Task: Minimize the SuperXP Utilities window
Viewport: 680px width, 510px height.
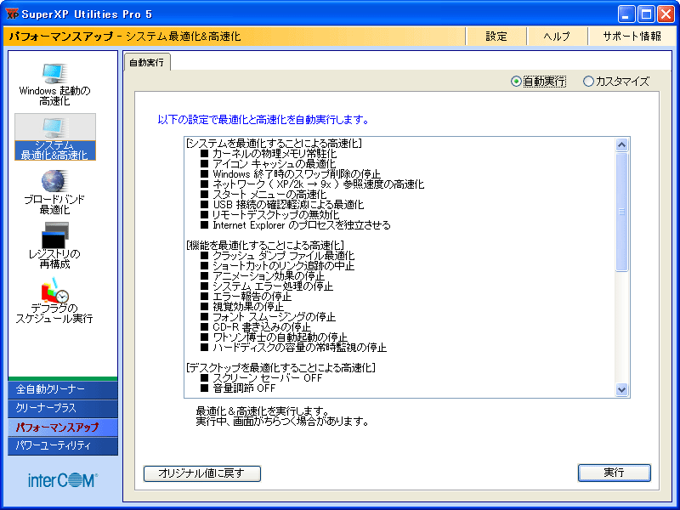Action: click(626, 14)
